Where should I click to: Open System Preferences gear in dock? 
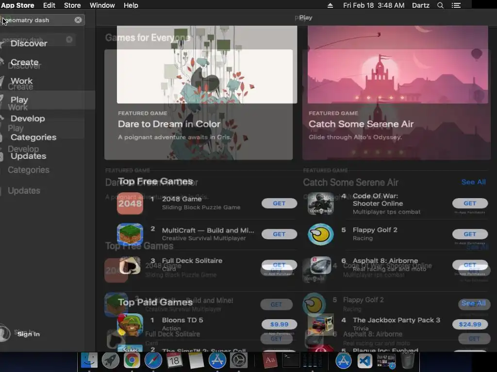(x=238, y=360)
